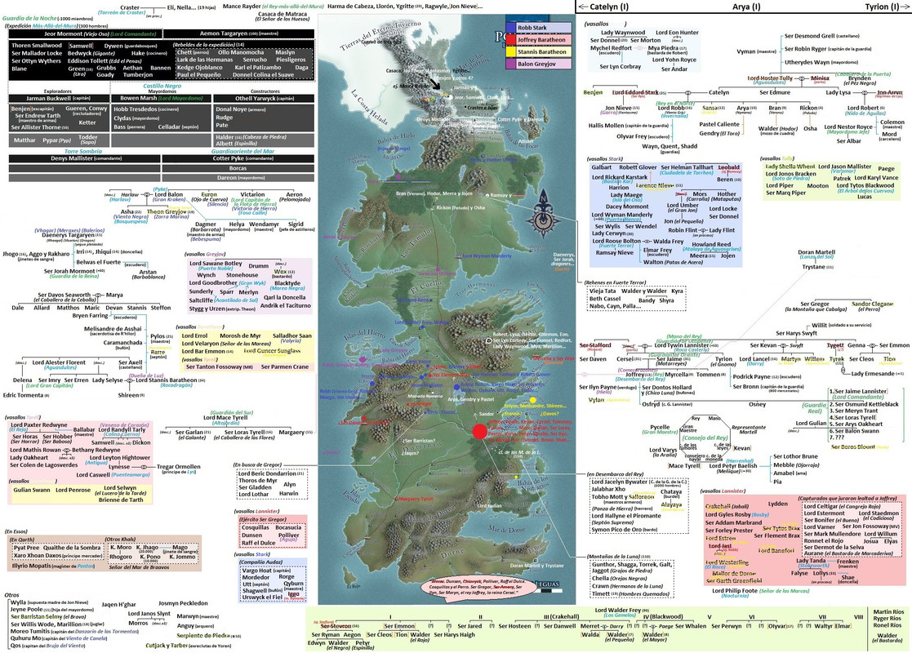Viewport: 912px width, 653px height.
Task: Click the Jarman Buckwell captain bar
Action: tap(59, 98)
